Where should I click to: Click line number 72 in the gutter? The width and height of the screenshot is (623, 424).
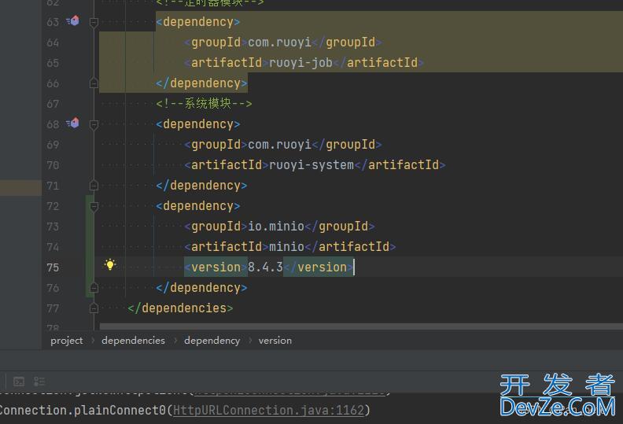pyautogui.click(x=53, y=206)
